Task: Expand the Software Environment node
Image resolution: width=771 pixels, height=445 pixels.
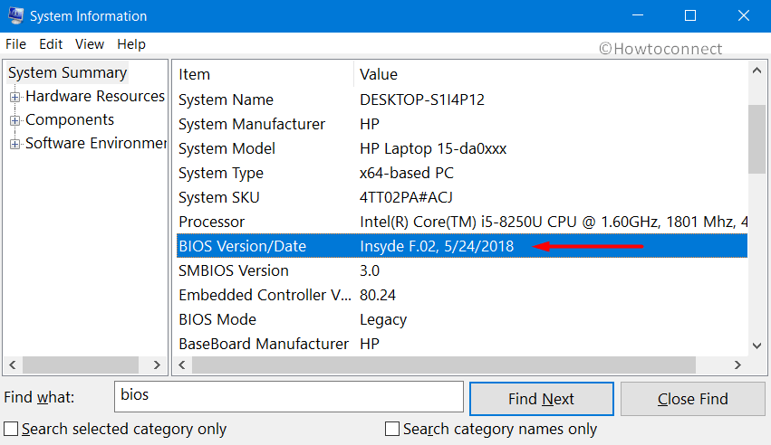Action: pos(14,144)
